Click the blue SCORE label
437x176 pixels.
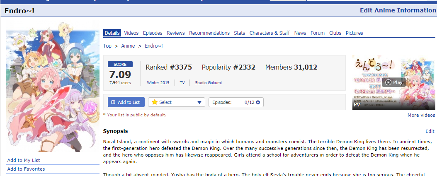click(120, 64)
